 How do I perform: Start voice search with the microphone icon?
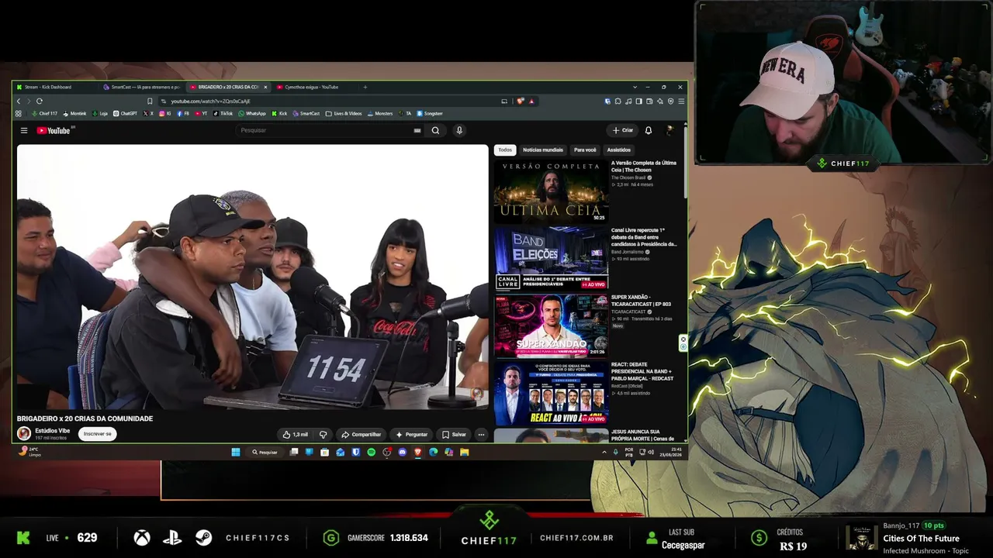(459, 130)
